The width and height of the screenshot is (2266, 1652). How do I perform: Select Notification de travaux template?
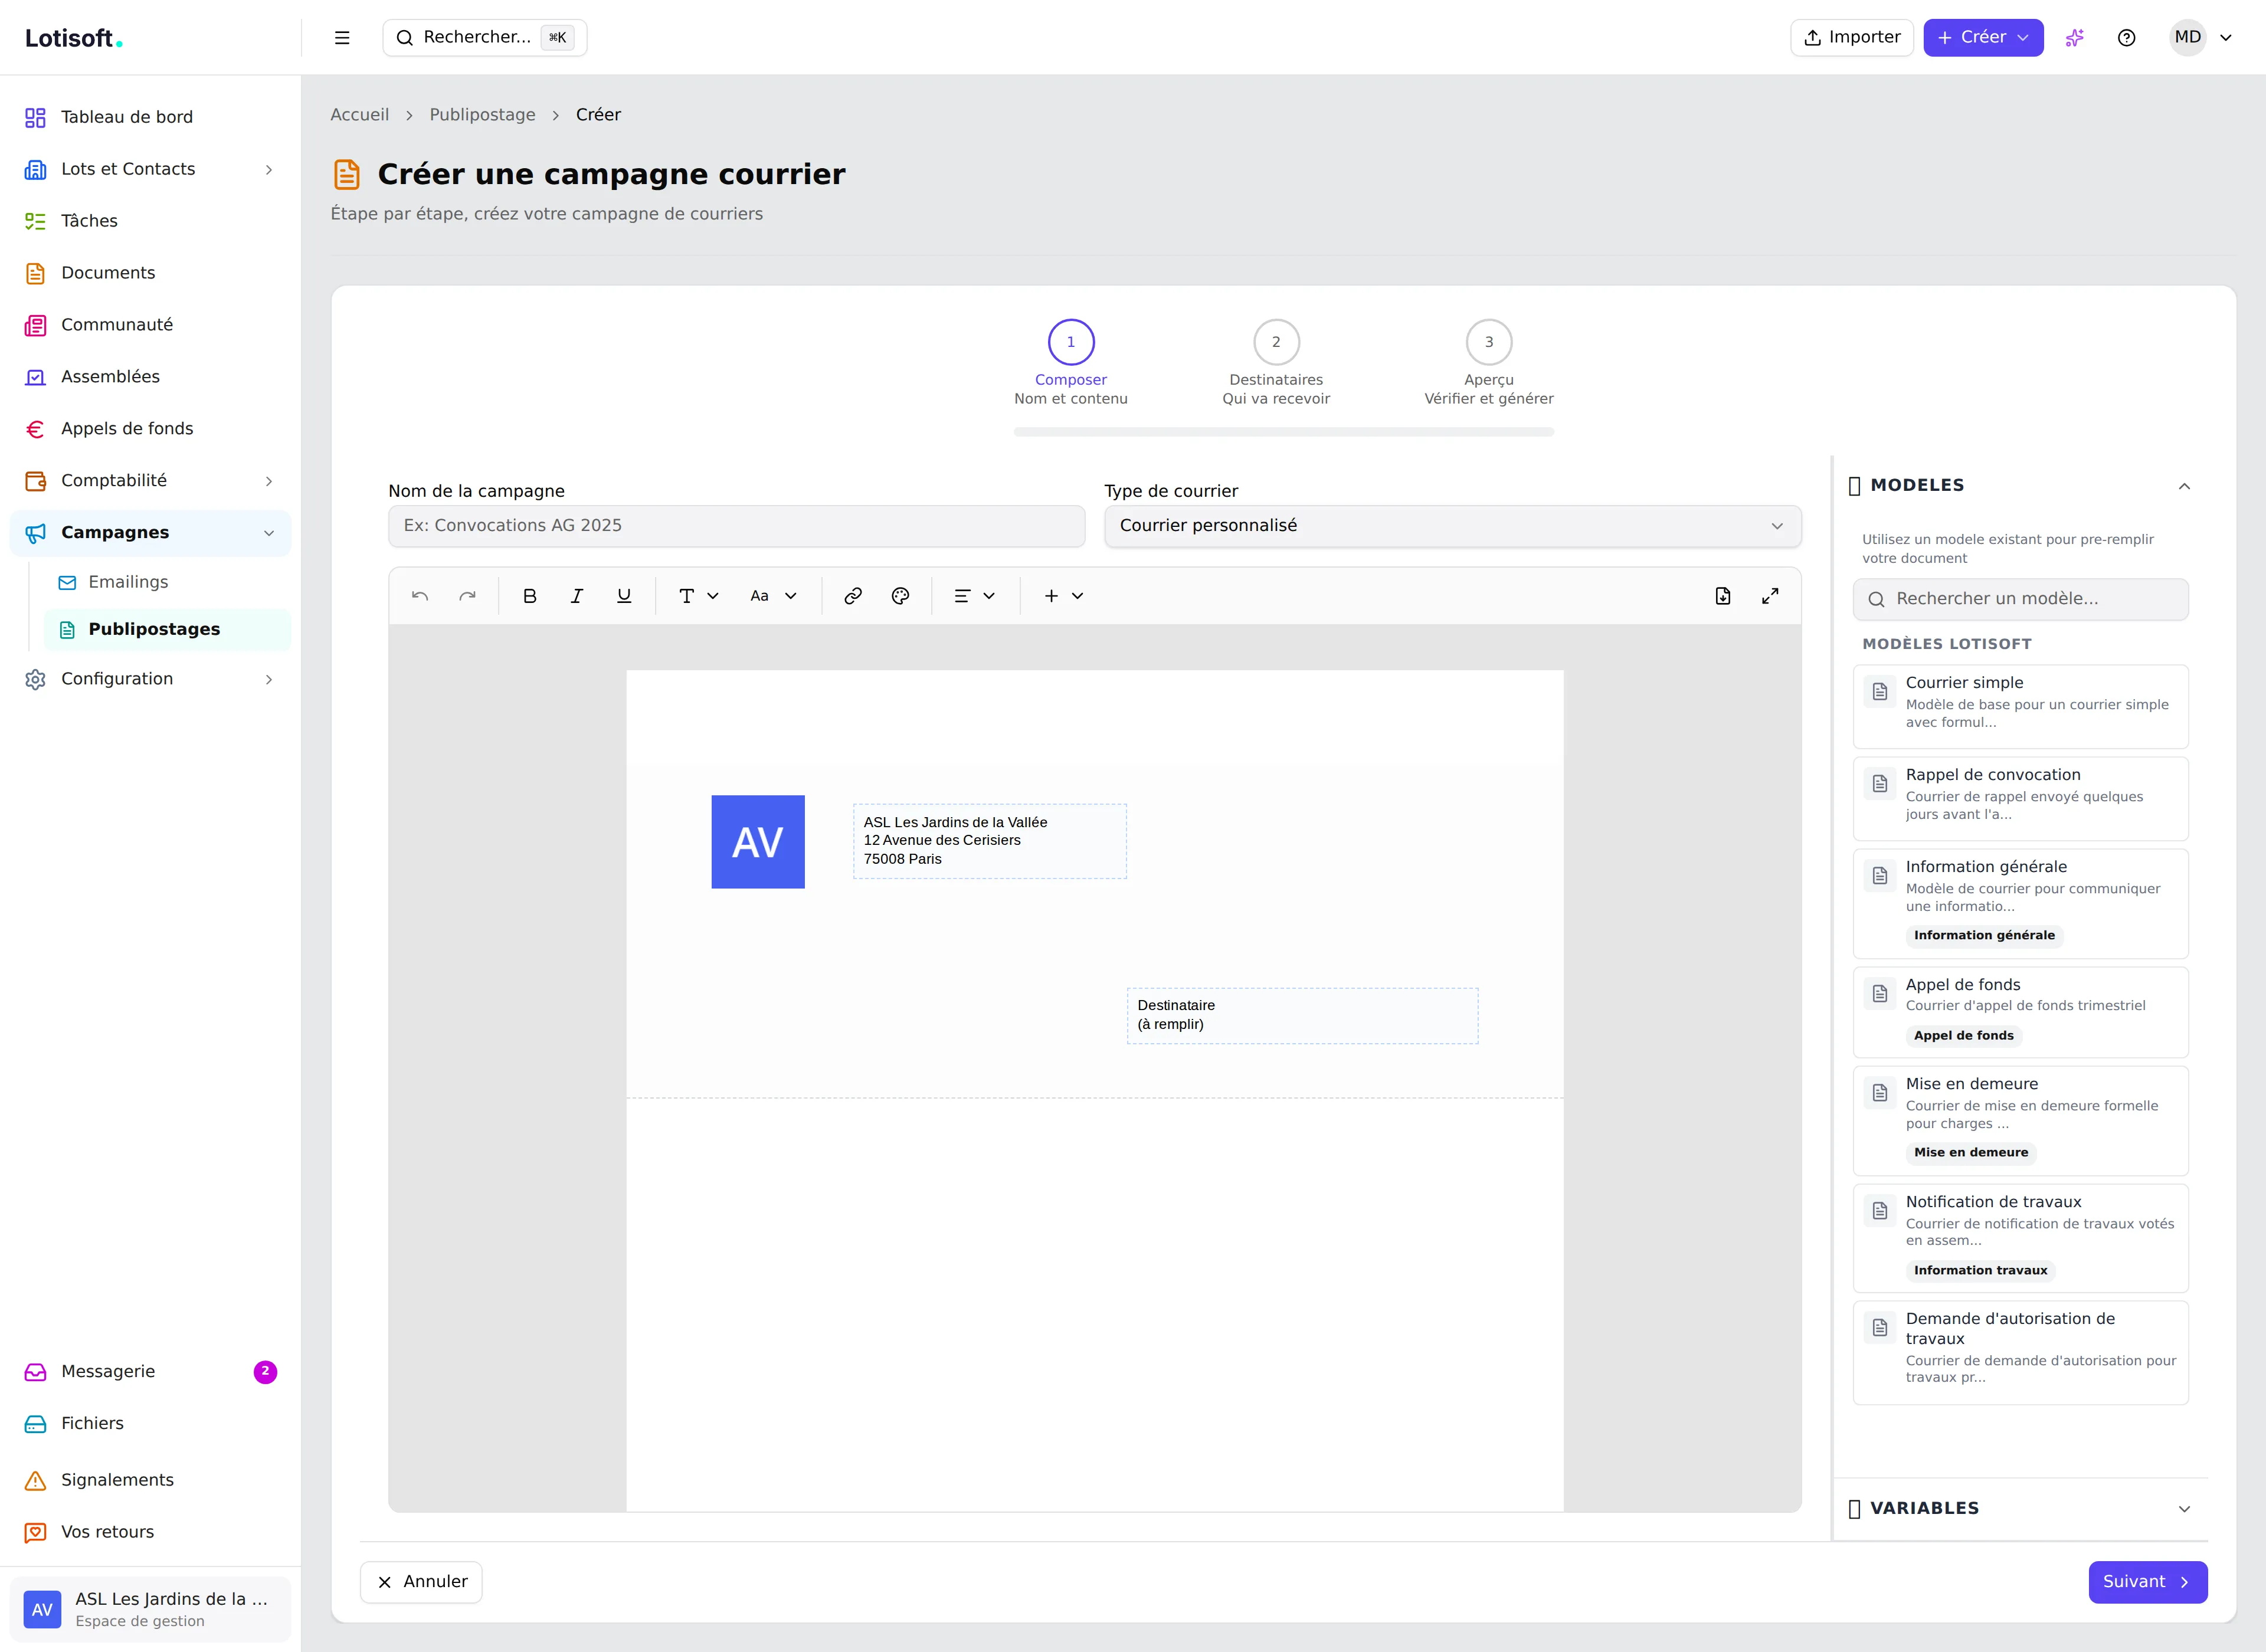(x=2020, y=1238)
